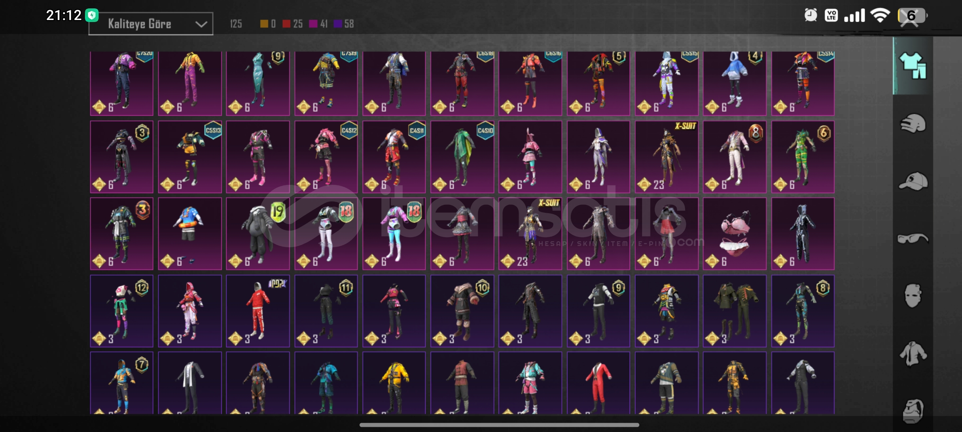Select the blue and orange outfit with badge 7

[x=121, y=383]
